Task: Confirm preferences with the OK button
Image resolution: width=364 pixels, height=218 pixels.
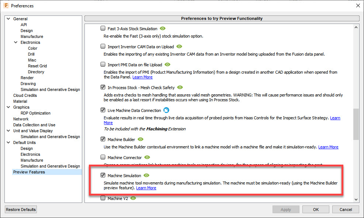Action: [x=315, y=209]
